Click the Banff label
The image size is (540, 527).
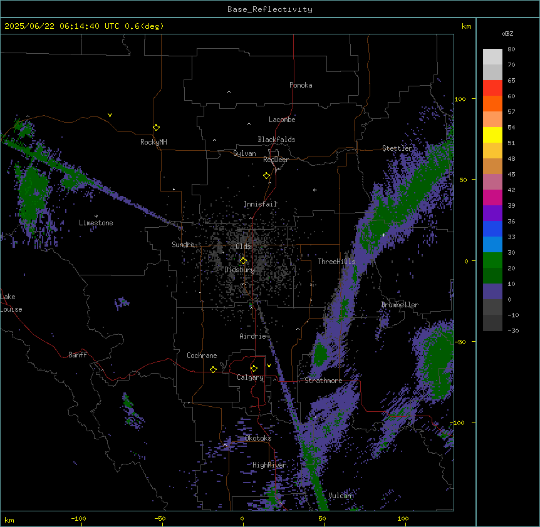78,355
